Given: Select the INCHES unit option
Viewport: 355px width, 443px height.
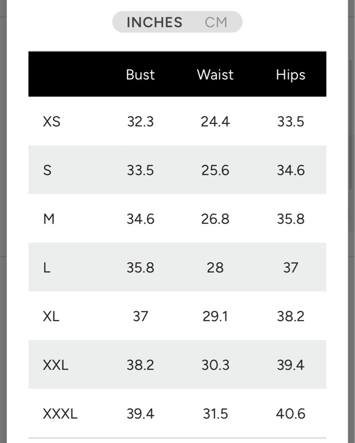Looking at the screenshot, I should [x=154, y=22].
